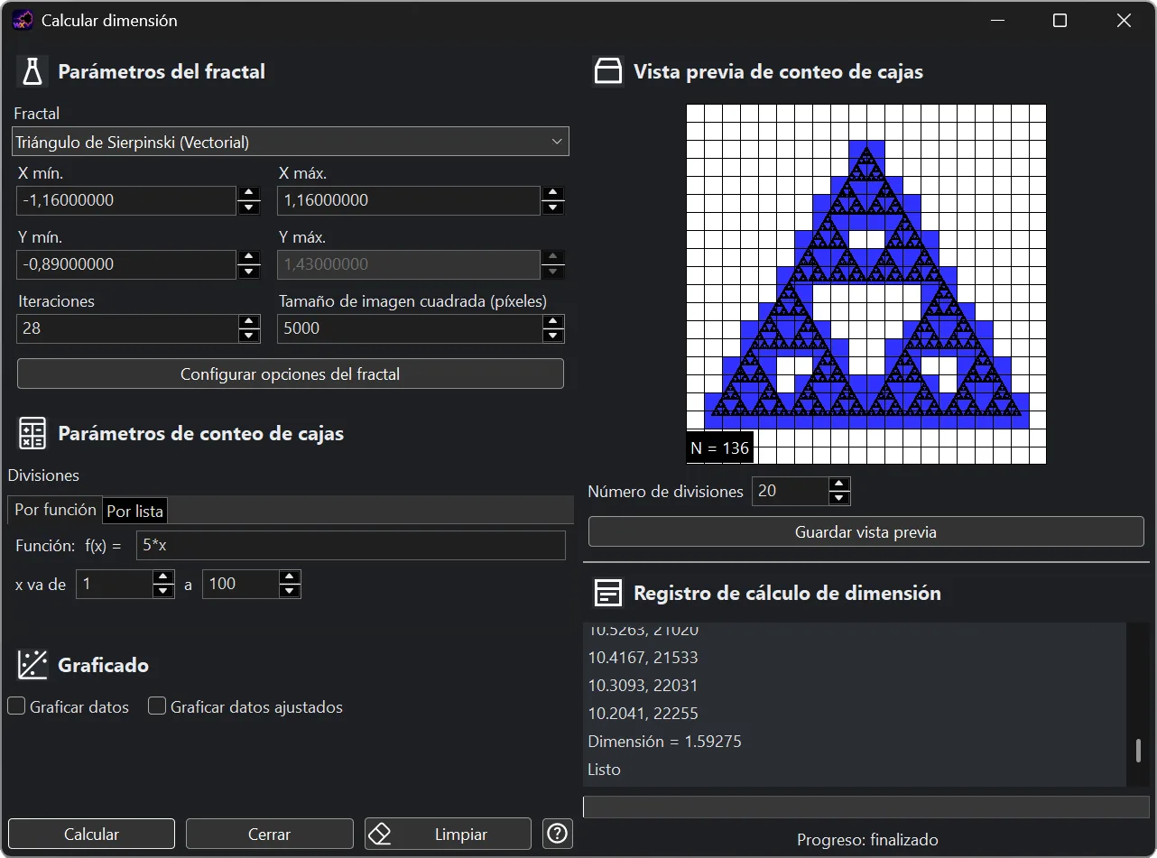Increase Número de divisiones with up arrow
This screenshot has height=858, width=1157.
pos(839,484)
